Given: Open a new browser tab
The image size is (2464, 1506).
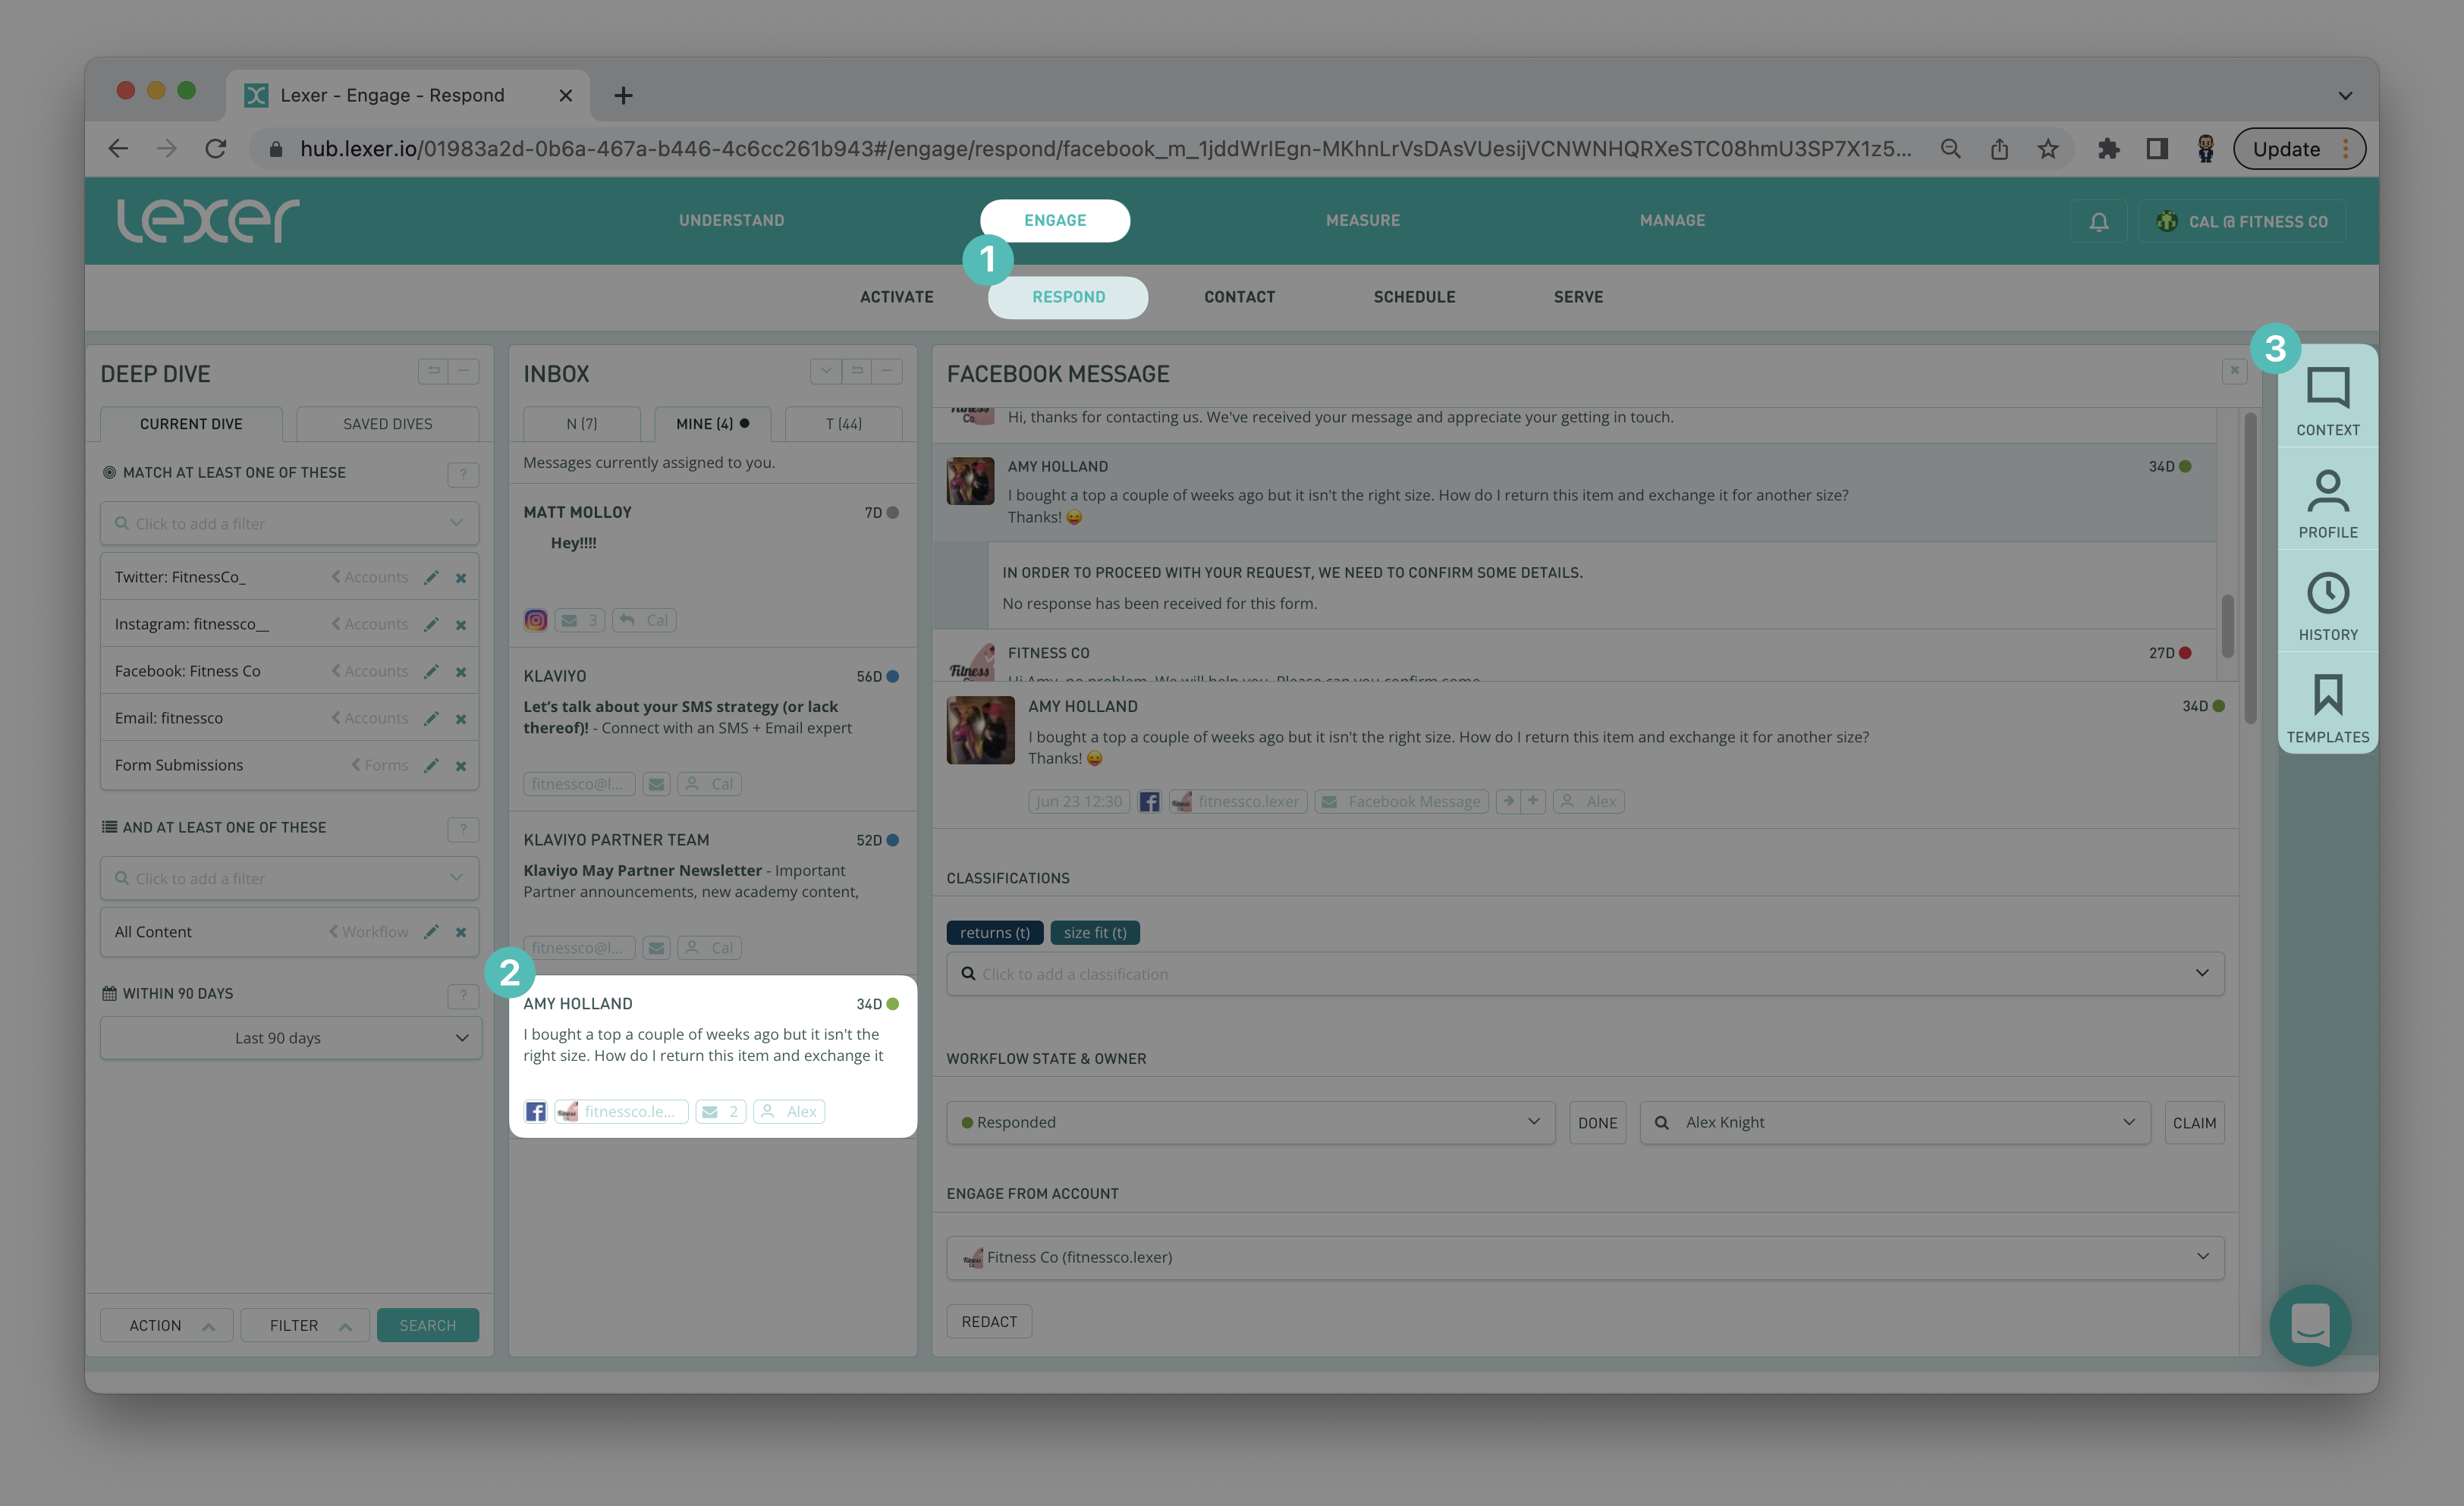Looking at the screenshot, I should [623, 95].
